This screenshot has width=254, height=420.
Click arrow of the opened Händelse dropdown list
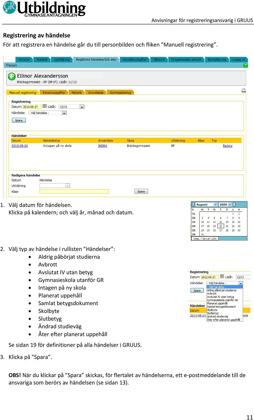coord(241,283)
